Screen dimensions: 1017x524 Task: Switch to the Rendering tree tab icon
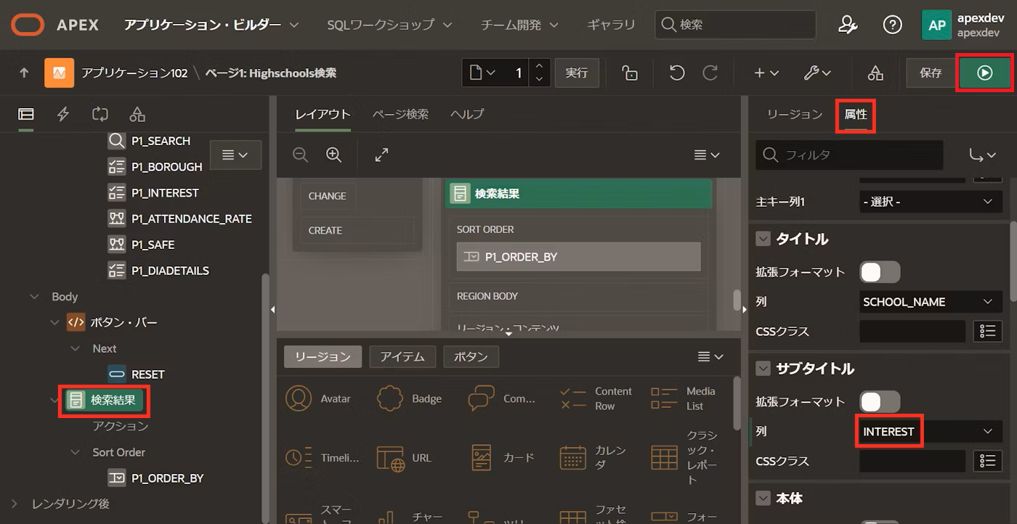coord(26,114)
